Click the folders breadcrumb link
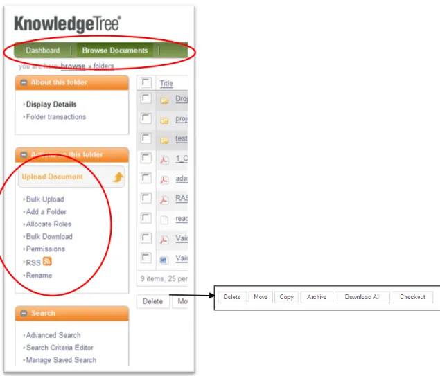The width and height of the screenshot is (440, 376). (x=103, y=66)
